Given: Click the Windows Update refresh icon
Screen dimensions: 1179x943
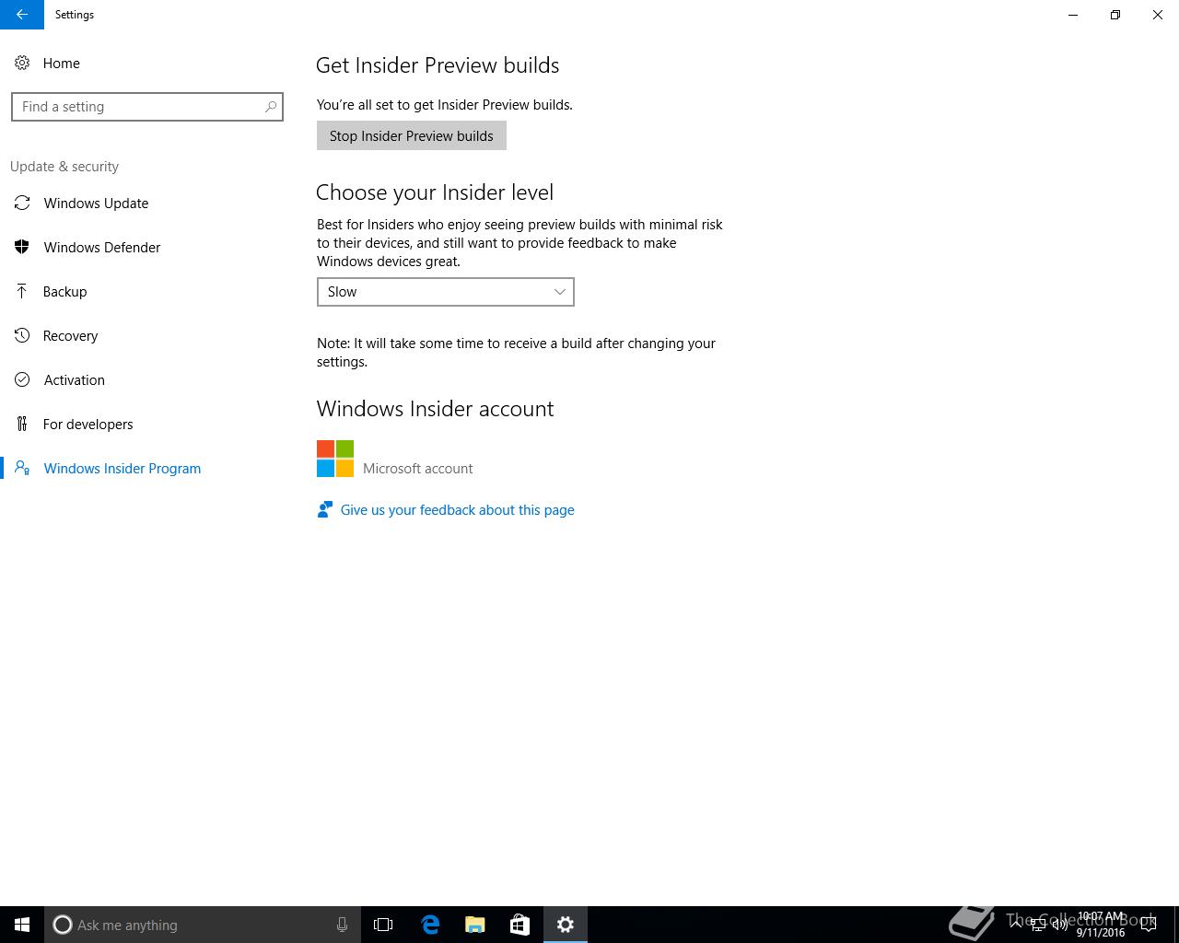Looking at the screenshot, I should point(22,204).
